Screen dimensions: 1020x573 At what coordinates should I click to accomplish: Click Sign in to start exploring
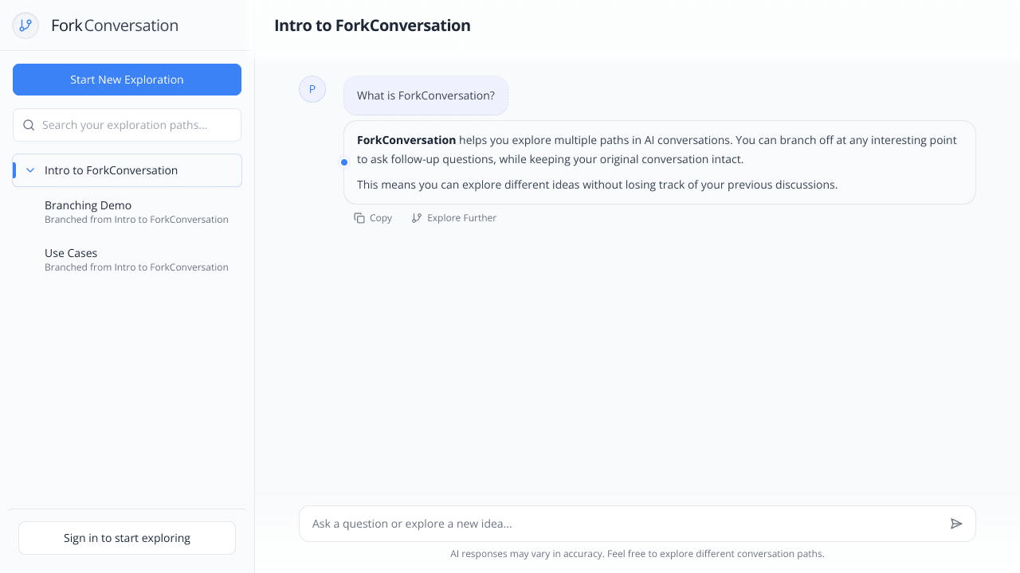point(127,538)
